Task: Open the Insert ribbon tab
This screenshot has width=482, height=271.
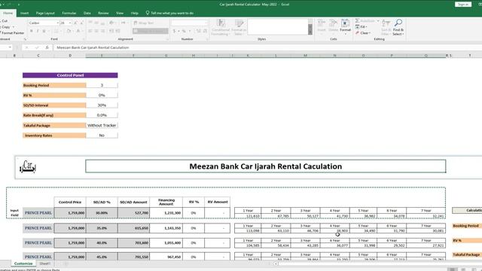Action: coord(24,14)
